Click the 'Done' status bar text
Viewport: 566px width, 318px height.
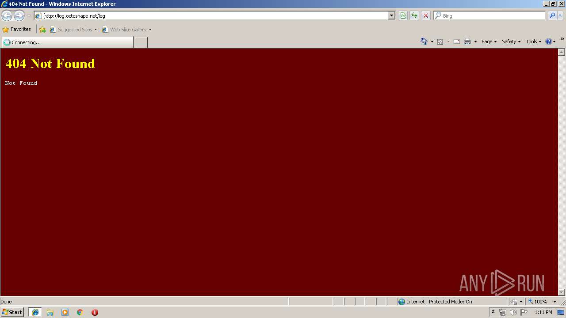(6, 302)
